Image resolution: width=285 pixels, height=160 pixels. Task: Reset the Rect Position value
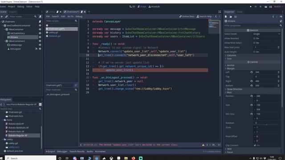pyautogui.click(x=252, y=96)
